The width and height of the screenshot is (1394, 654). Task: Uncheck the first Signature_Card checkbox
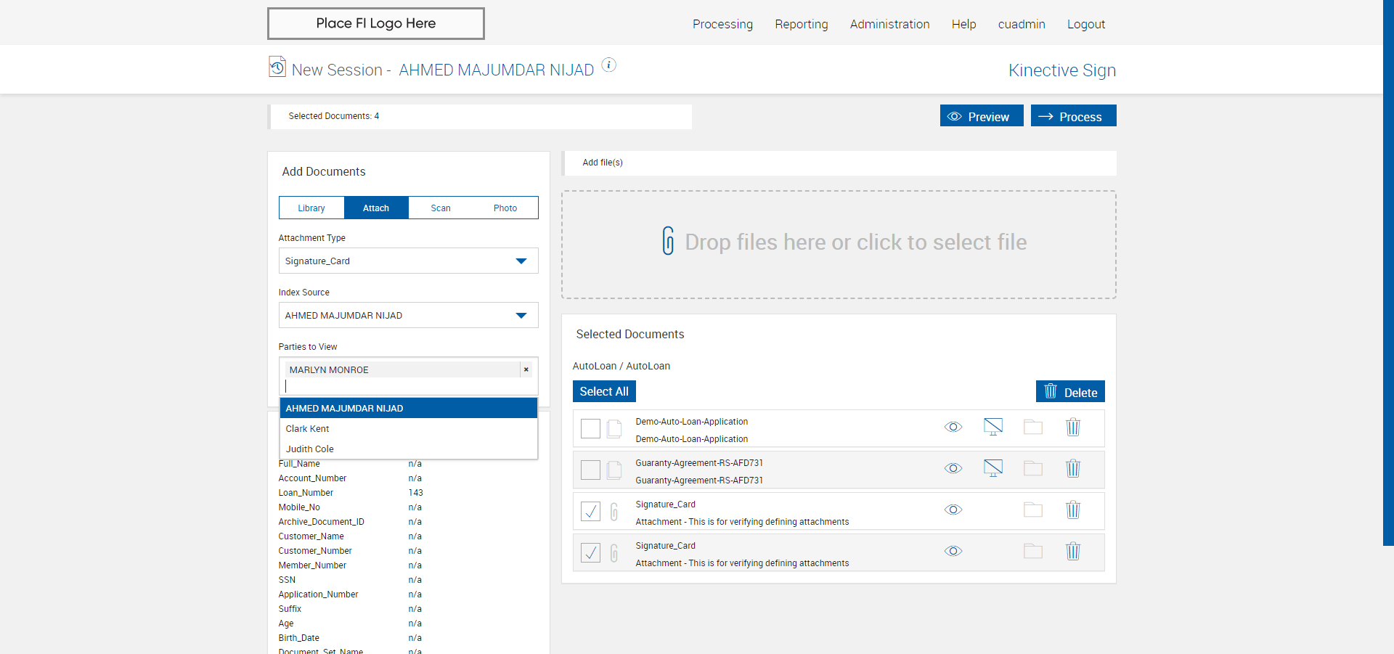coord(590,512)
